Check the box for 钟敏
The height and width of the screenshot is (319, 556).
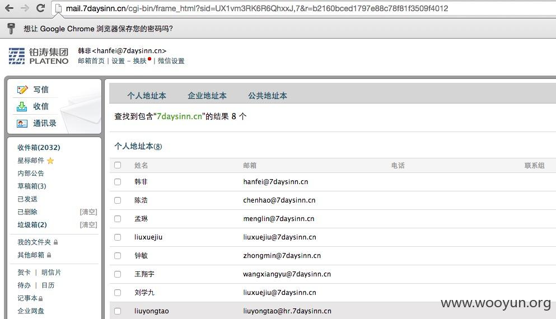[118, 256]
